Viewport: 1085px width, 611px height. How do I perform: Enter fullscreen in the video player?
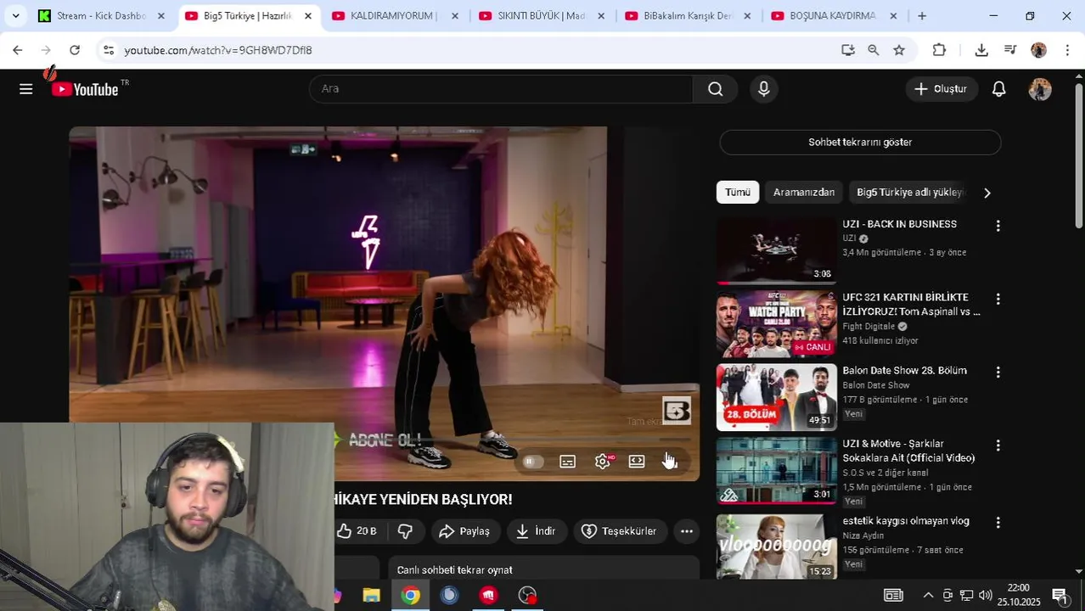coord(671,462)
